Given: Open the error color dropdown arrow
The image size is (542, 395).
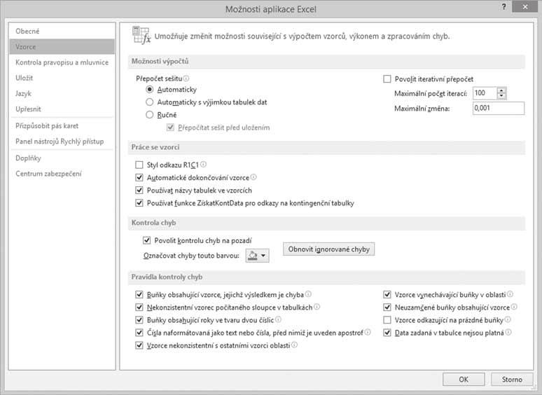Looking at the screenshot, I should click(x=263, y=256).
